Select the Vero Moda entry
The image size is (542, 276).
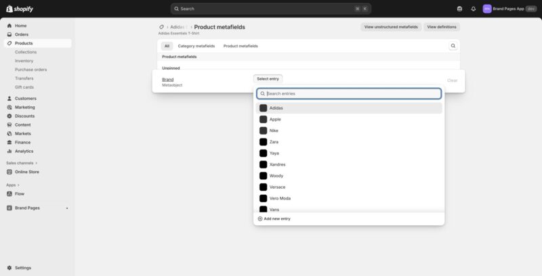pyautogui.click(x=349, y=198)
